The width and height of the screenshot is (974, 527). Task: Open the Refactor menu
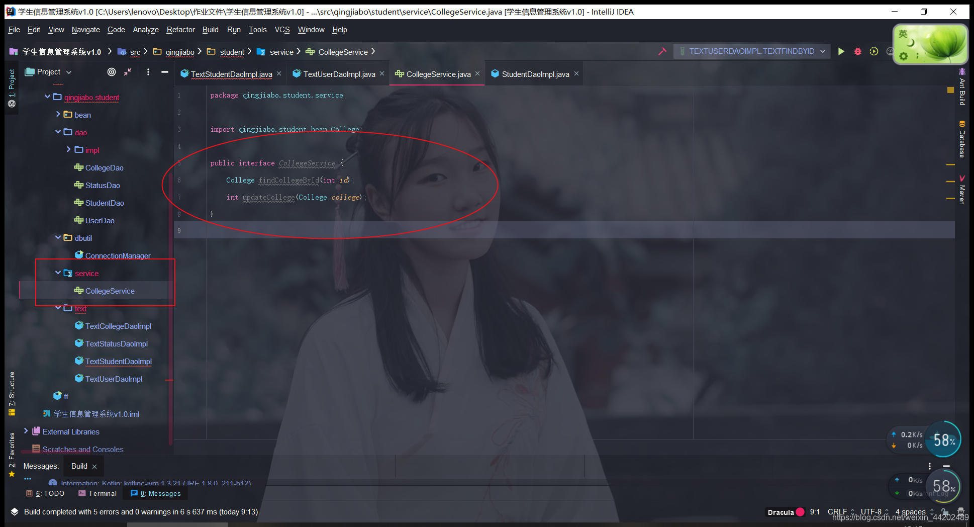point(180,30)
